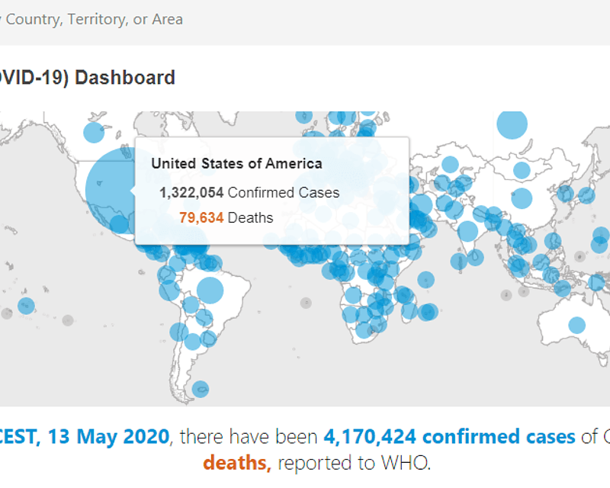Select the Falkland Islands bubble near Argentina's tip
Viewport: 610px width, 488px height.
(x=201, y=389)
